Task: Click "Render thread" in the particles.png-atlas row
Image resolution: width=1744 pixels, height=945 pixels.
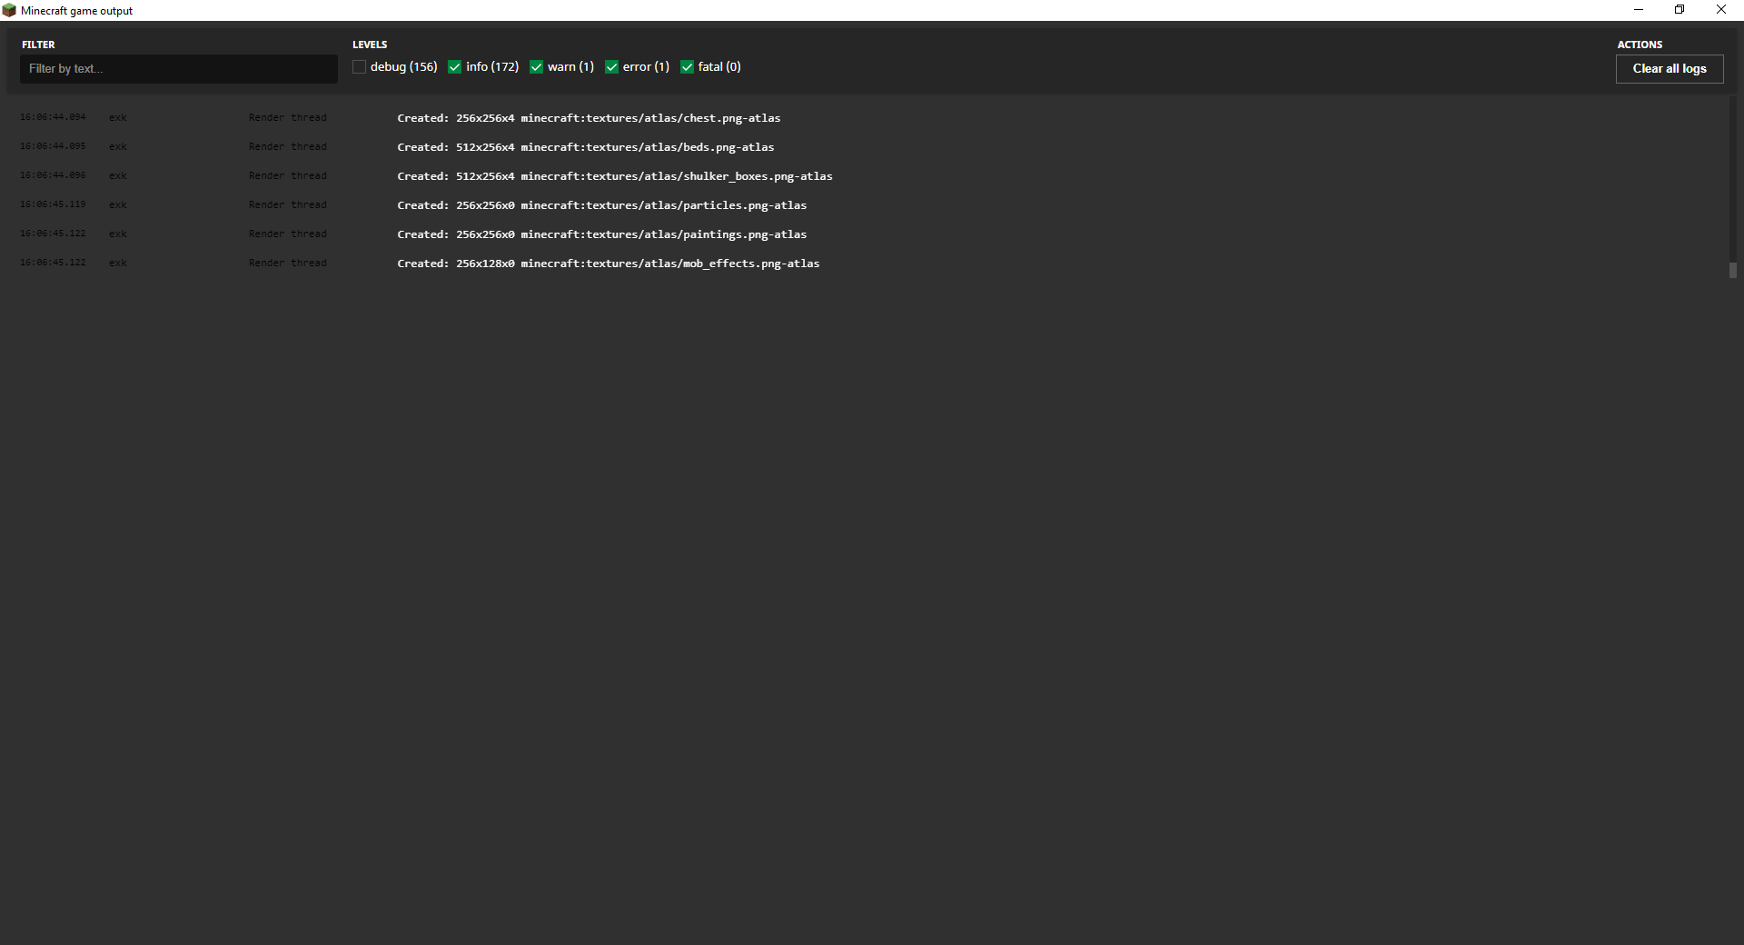Action: click(x=288, y=204)
